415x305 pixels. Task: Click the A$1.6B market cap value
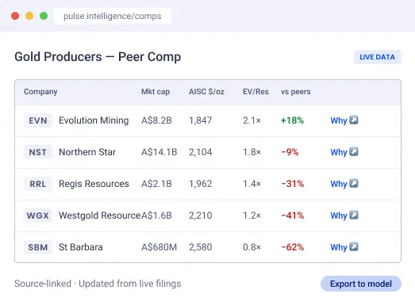tap(156, 215)
